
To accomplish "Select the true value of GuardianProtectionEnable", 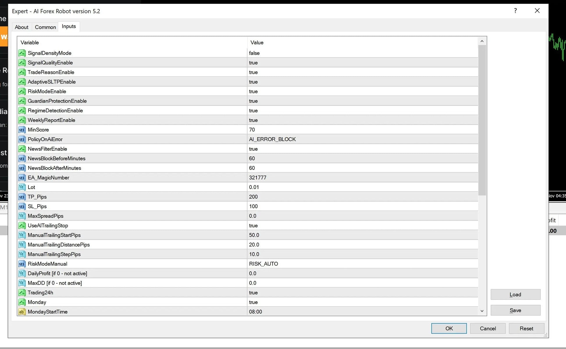I will [253, 101].
